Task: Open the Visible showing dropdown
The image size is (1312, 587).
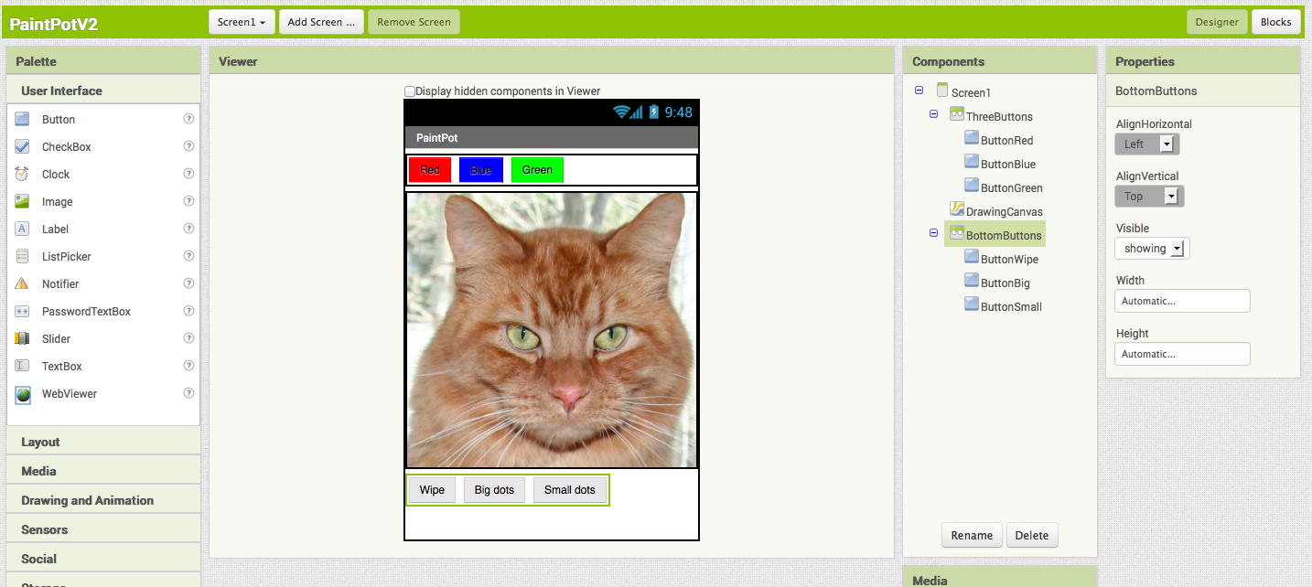Action: pyautogui.click(x=1152, y=249)
